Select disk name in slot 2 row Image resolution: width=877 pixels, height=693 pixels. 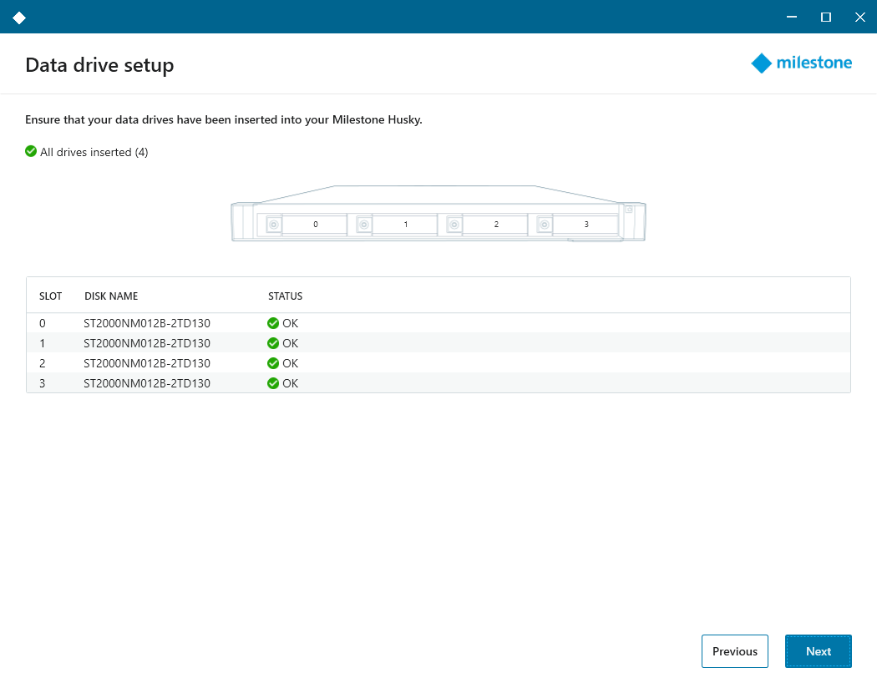coord(147,363)
